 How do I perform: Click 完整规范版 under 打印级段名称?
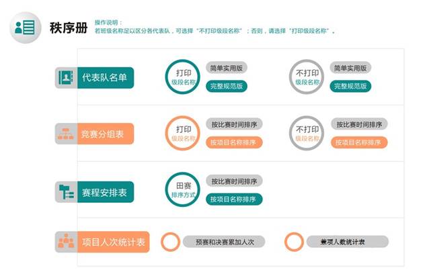pyautogui.click(x=228, y=85)
